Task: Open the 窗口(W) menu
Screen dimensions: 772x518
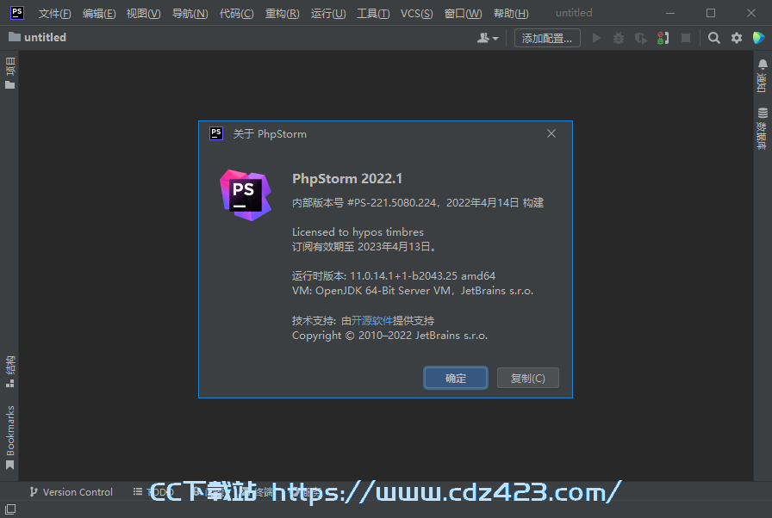Action: tap(463, 13)
